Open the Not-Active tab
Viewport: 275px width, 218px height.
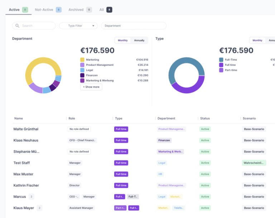click(48, 10)
